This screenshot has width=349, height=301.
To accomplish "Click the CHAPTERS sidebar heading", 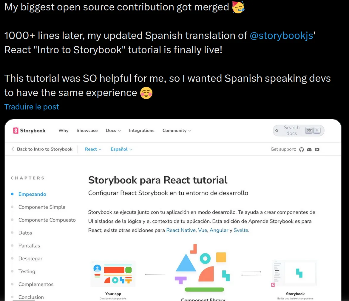I will (28, 178).
